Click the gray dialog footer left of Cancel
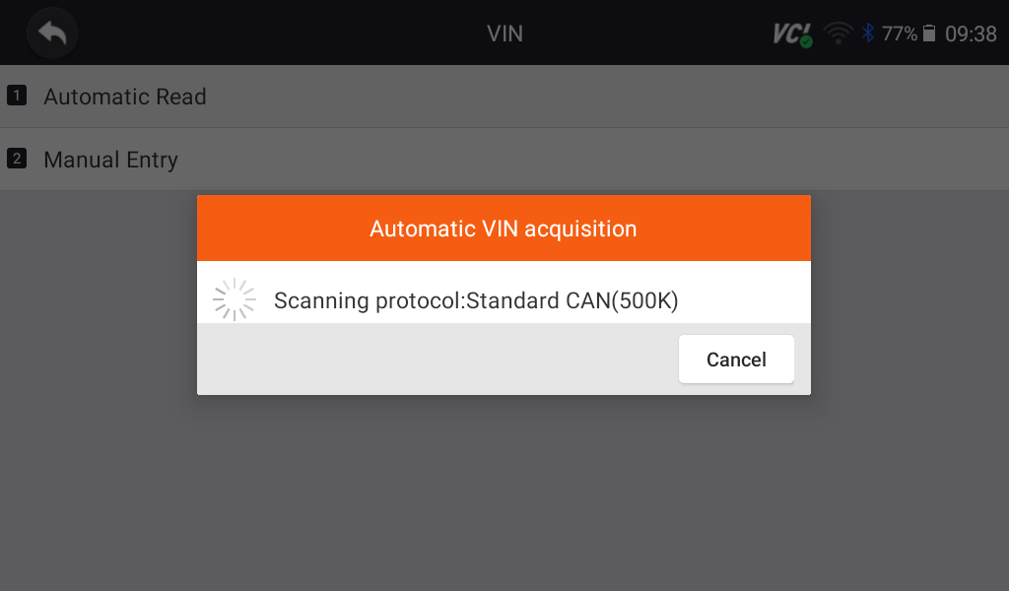The width and height of the screenshot is (1009, 591). tap(434, 359)
